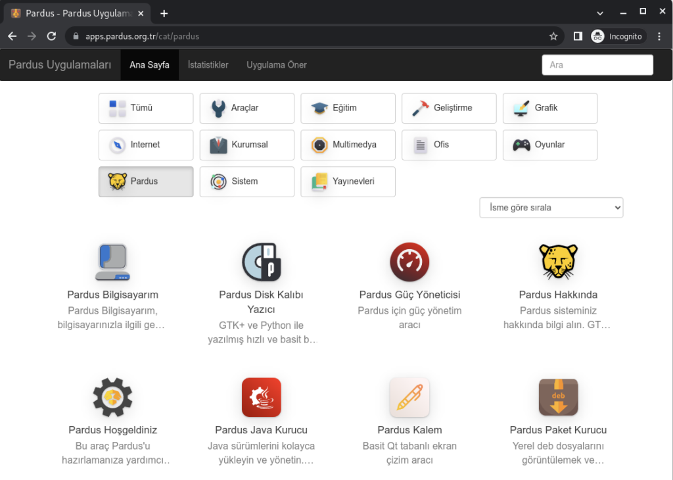Click the Pardus Java Kurucu icon

pyautogui.click(x=262, y=397)
